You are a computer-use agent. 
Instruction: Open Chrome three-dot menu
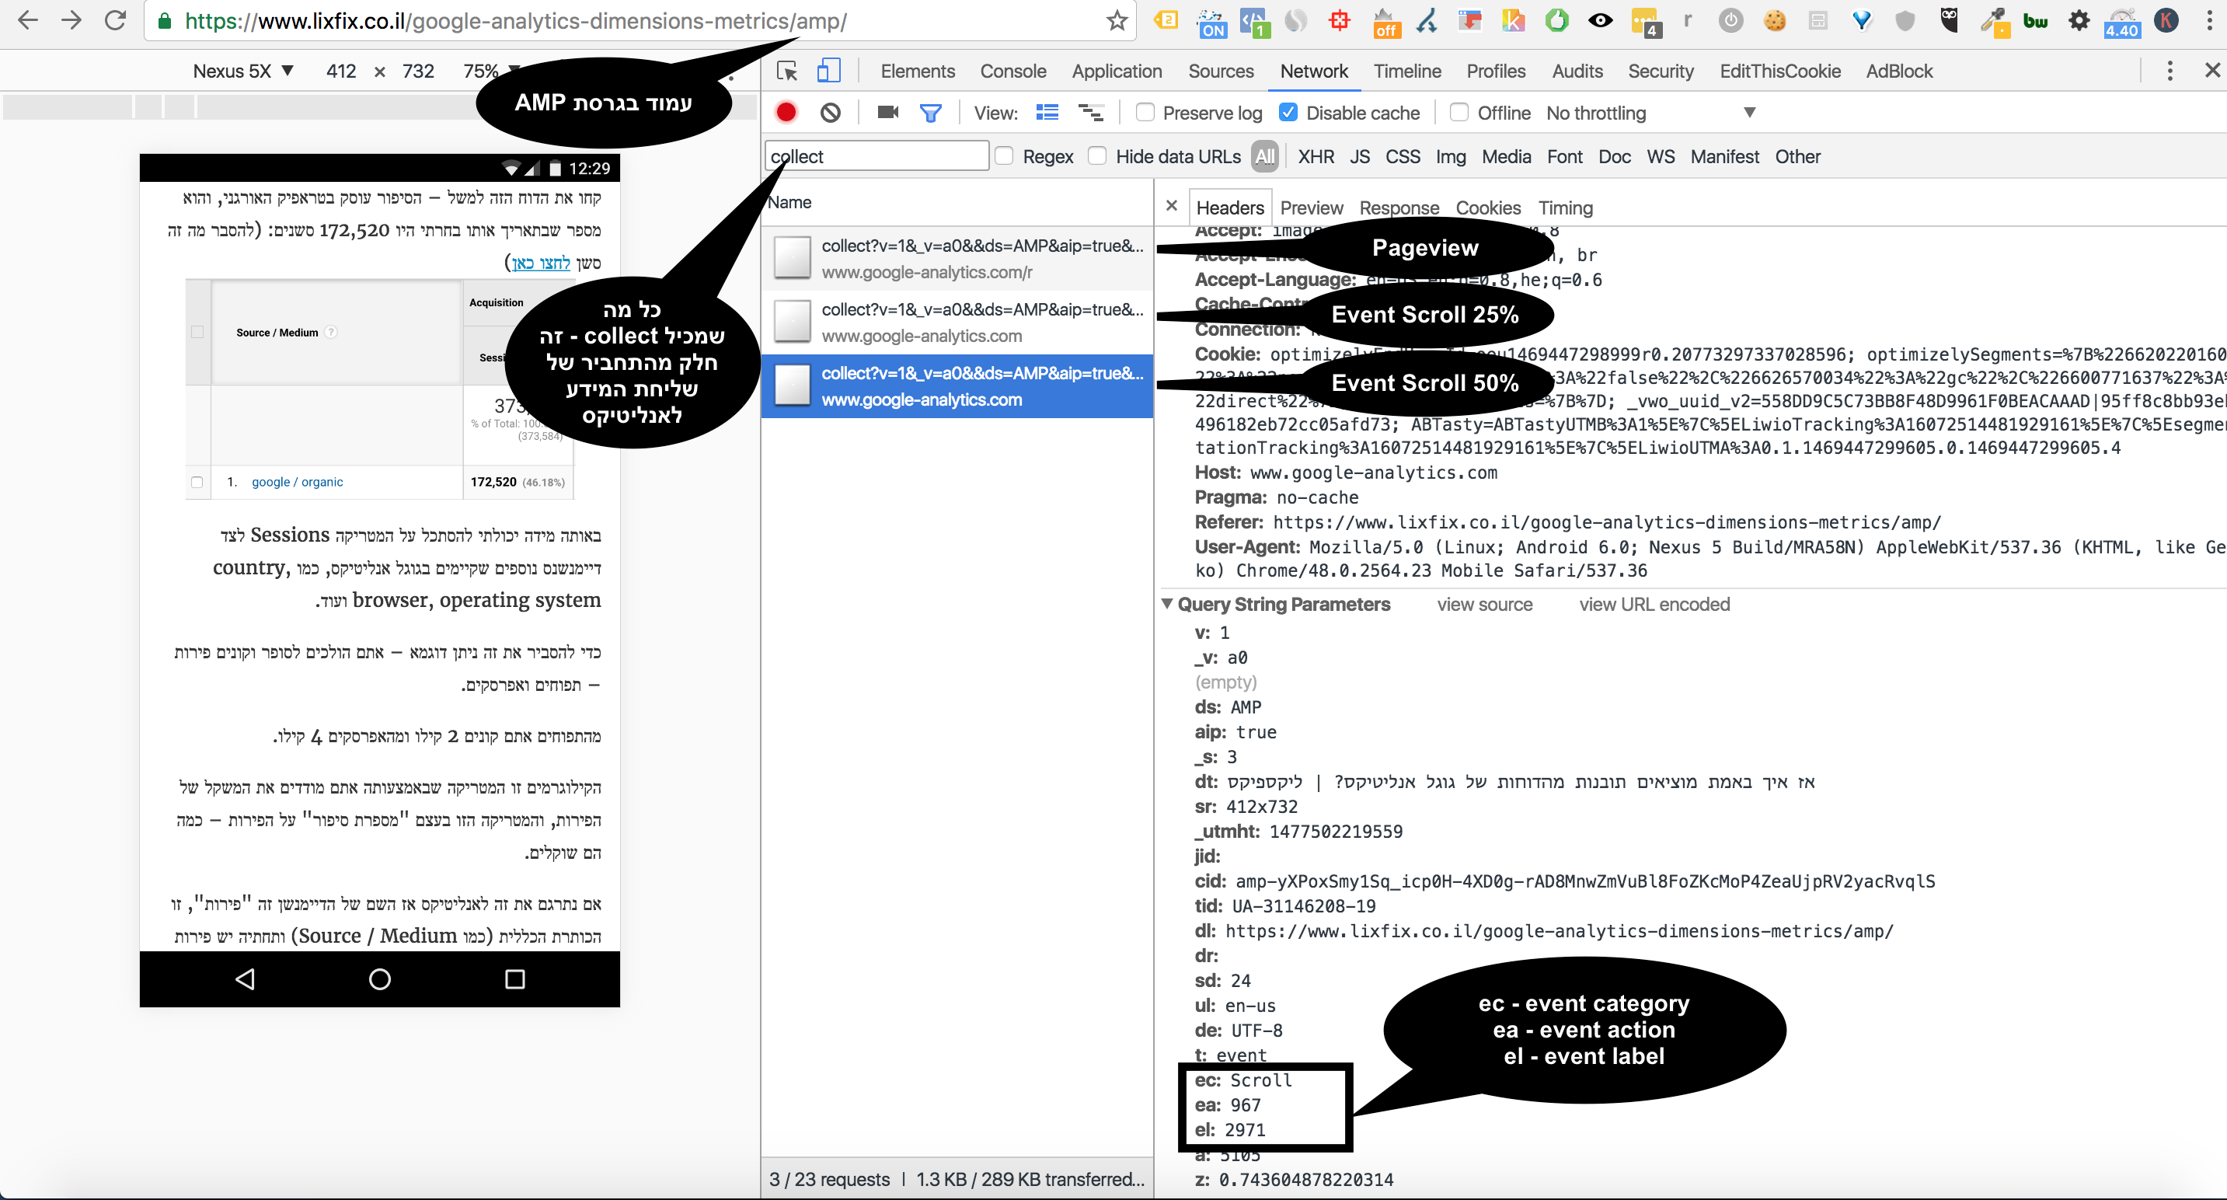2209,21
